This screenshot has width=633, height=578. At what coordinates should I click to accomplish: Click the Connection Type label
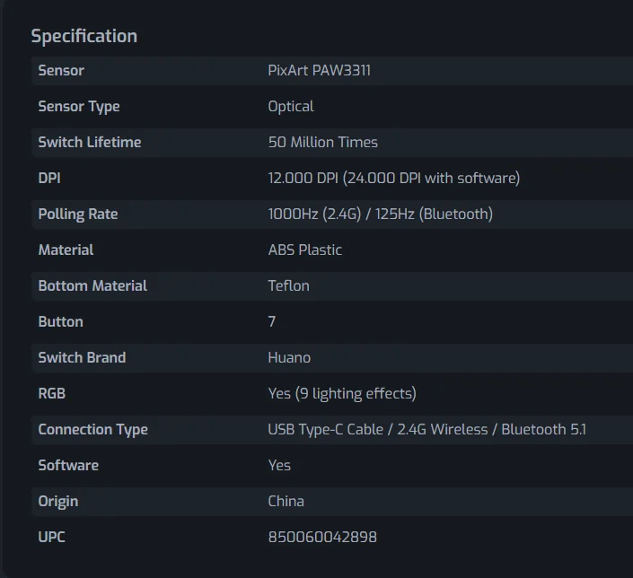pyautogui.click(x=92, y=429)
